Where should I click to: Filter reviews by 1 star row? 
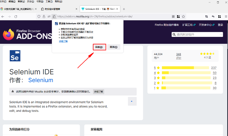pos(185,88)
